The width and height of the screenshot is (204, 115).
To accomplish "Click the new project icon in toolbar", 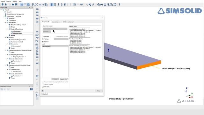I will (3, 4).
